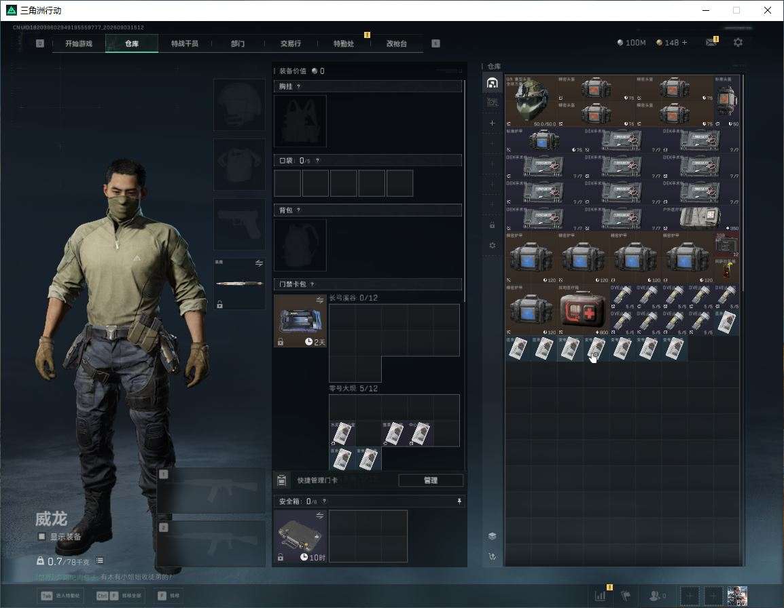This screenshot has width=784, height=608.
Task: Open the weight details list icon
Action: tap(100, 560)
